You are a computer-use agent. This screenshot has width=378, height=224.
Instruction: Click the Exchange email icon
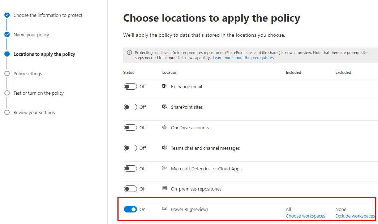[164, 86]
